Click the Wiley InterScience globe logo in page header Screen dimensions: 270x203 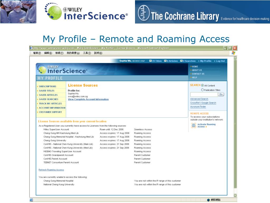tap(42, 70)
